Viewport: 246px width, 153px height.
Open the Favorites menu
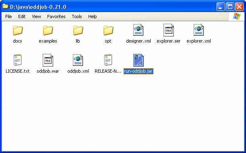[x=56, y=16]
